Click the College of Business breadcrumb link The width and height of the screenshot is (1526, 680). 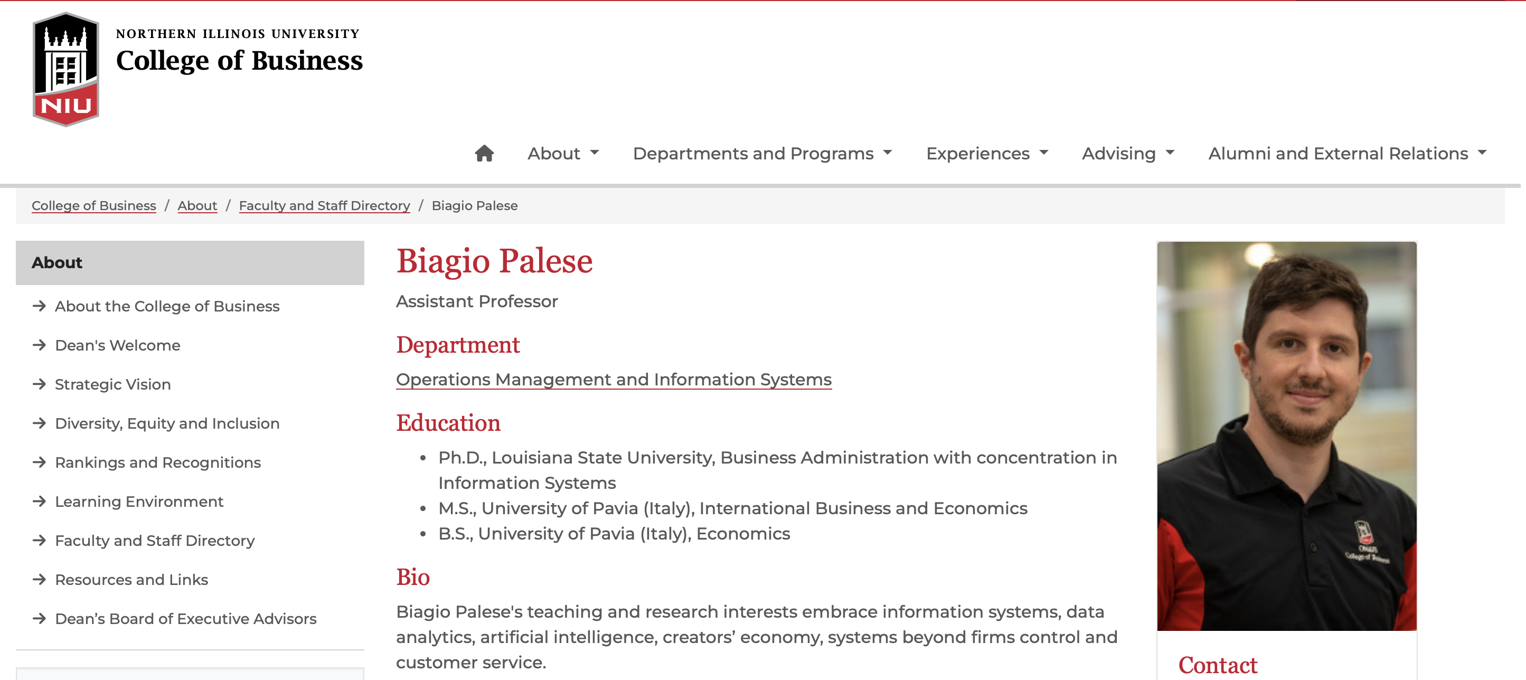tap(93, 205)
